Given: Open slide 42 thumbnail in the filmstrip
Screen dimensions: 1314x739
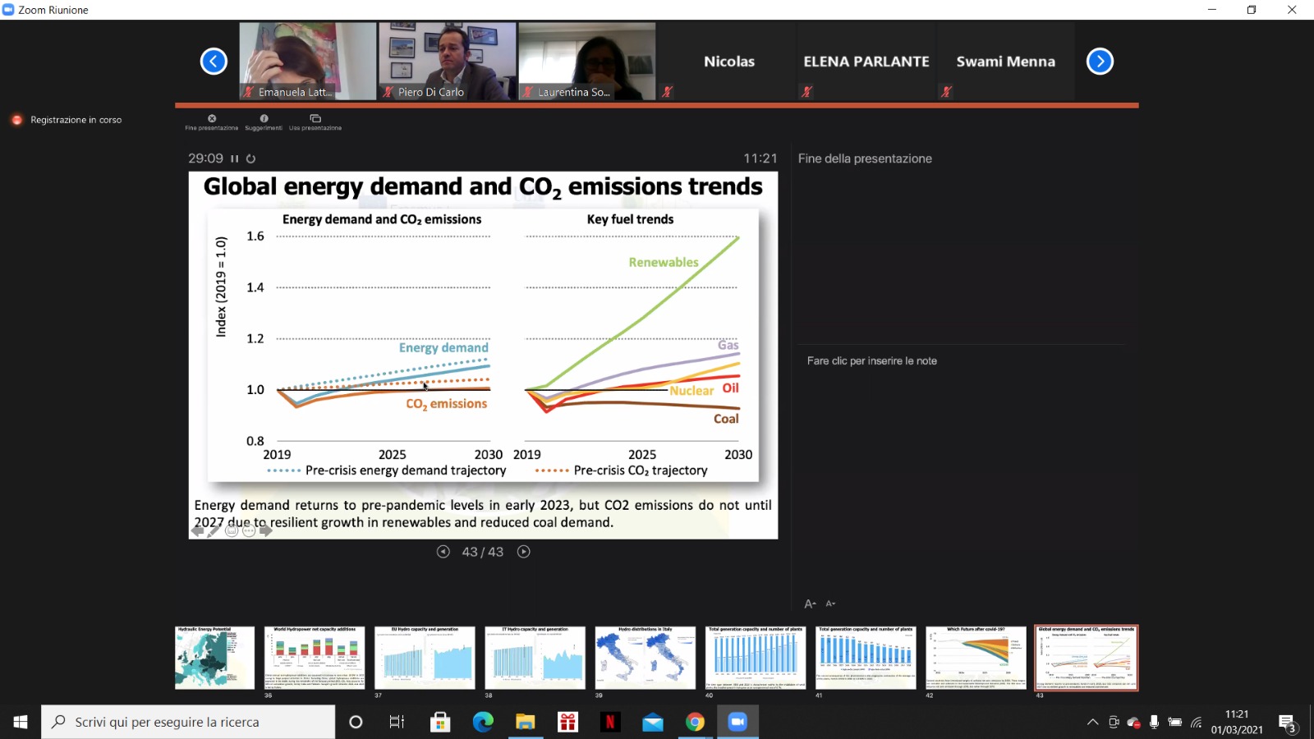Looking at the screenshot, I should pyautogui.click(x=976, y=658).
